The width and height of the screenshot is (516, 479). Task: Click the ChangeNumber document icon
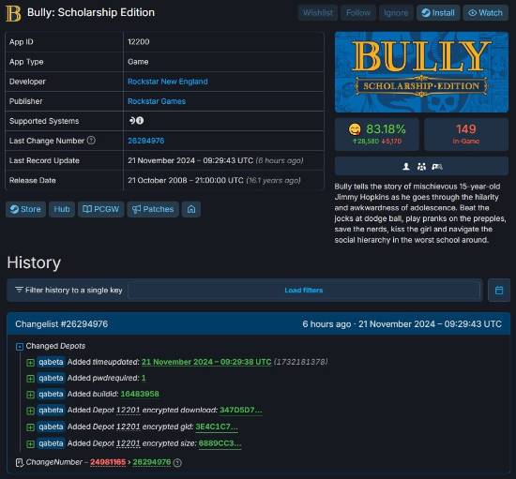point(20,462)
